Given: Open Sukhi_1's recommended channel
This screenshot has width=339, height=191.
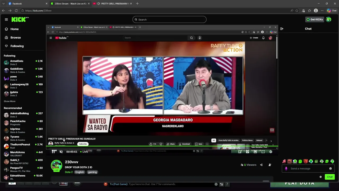Looking at the screenshot, I should (23, 162).
